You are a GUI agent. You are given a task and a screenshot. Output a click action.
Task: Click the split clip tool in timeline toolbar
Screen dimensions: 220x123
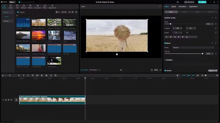19,76
